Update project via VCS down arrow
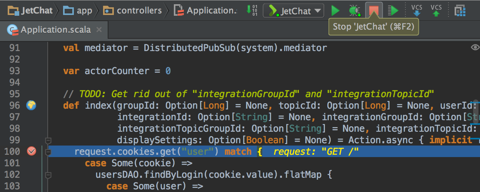Screen dimensions: 480x192 click(417, 10)
